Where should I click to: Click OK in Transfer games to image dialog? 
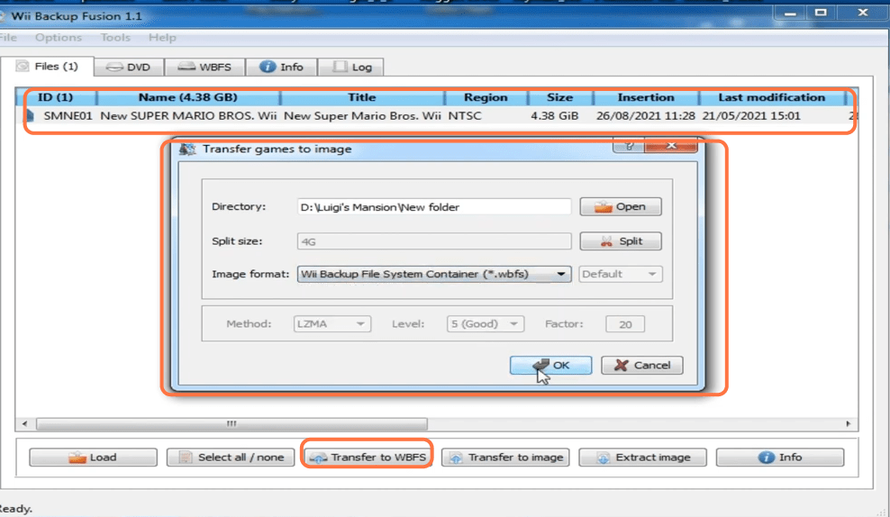(x=550, y=365)
